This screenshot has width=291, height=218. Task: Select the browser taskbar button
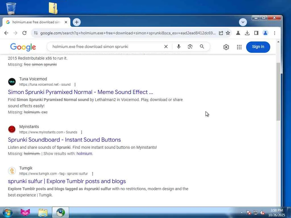click(61, 212)
